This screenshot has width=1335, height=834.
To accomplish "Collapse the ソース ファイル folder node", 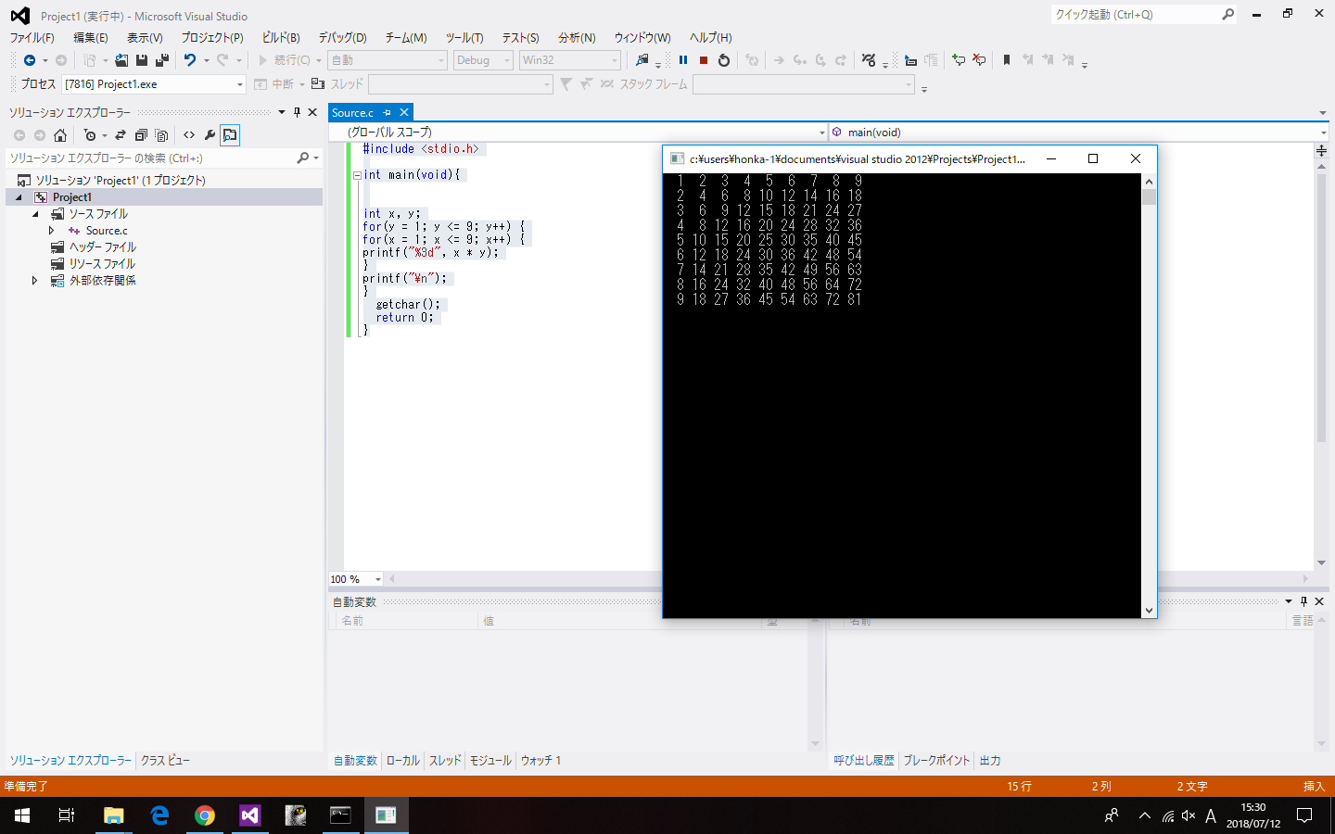I will (36, 214).
